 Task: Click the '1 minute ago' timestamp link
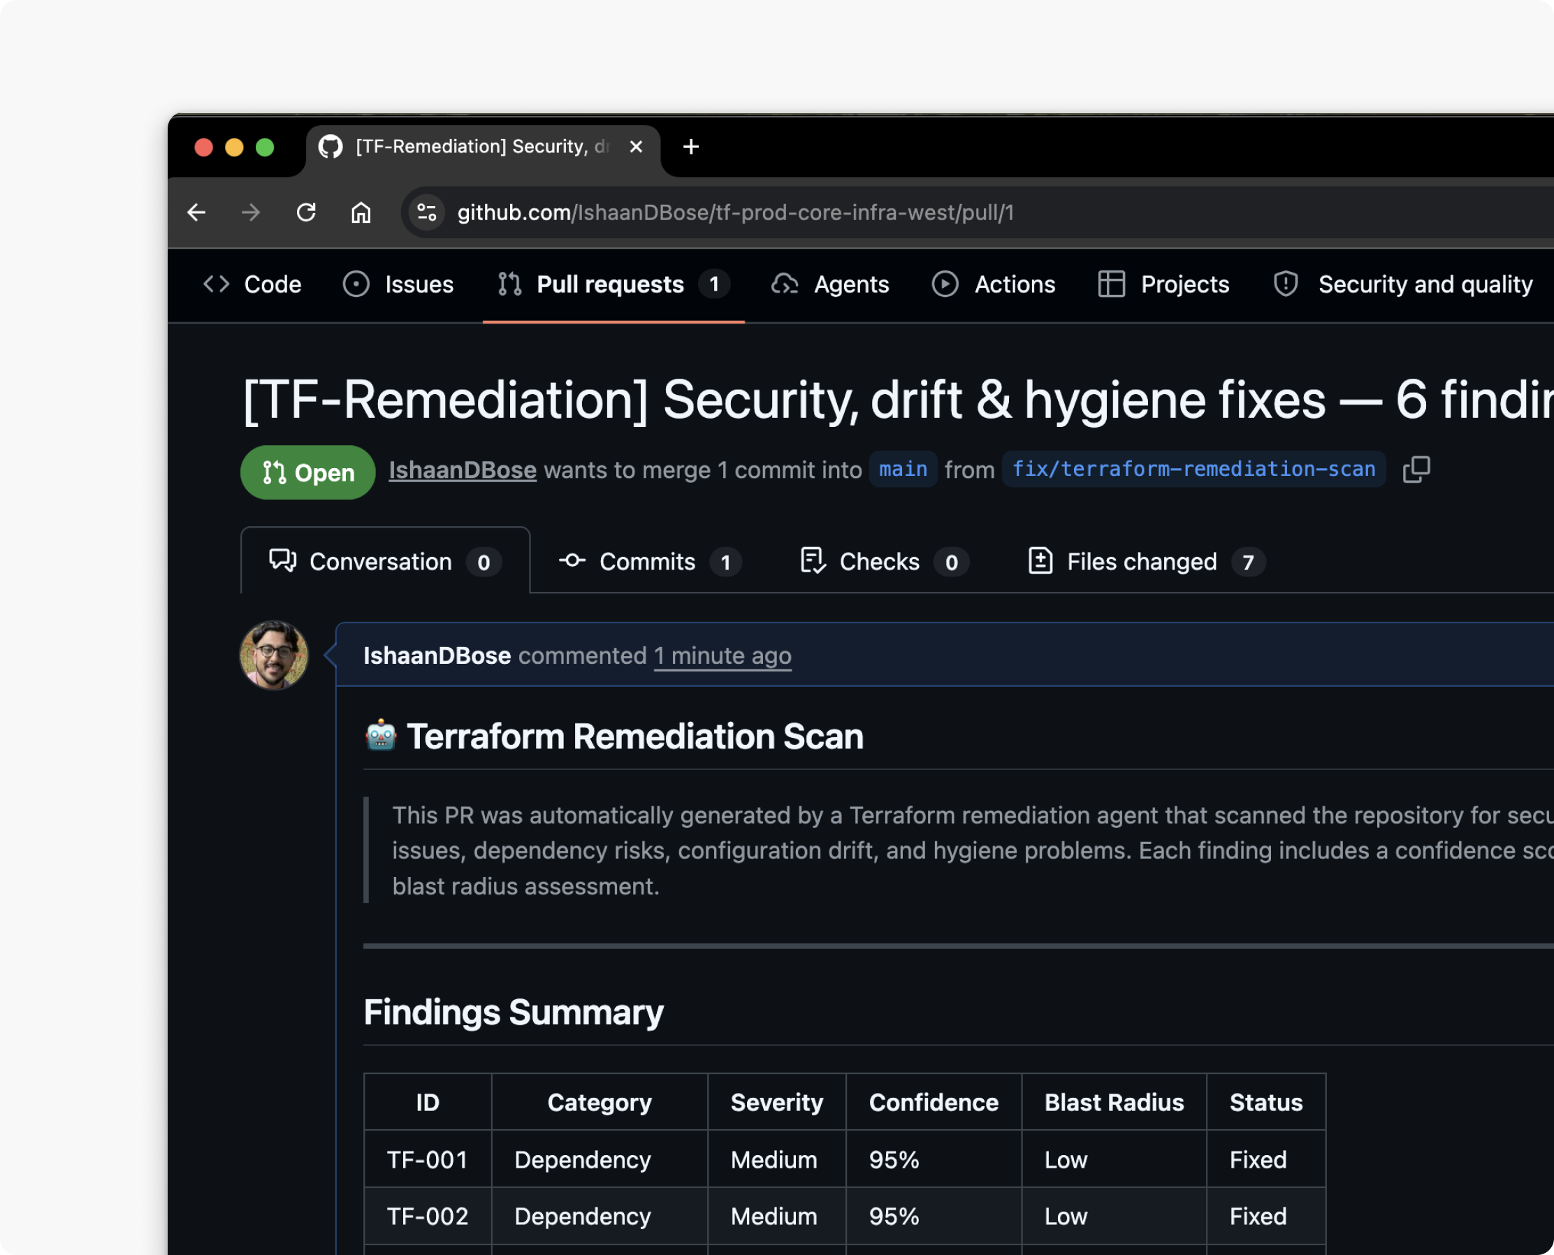click(x=722, y=655)
